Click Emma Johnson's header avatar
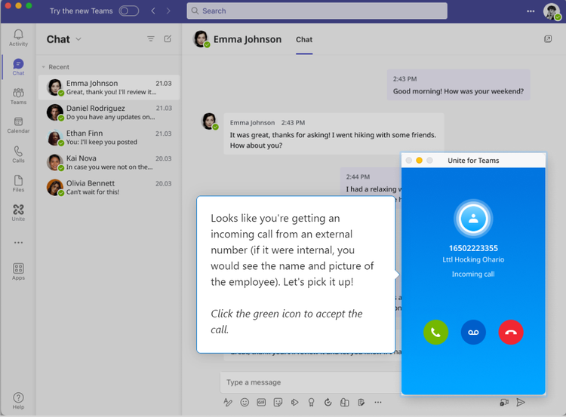Viewport: 566px width, 417px height. 201,39
